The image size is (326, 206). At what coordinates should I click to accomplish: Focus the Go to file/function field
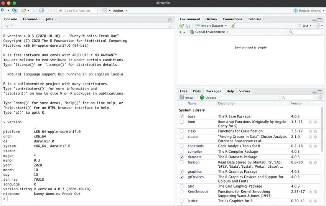click(x=77, y=11)
